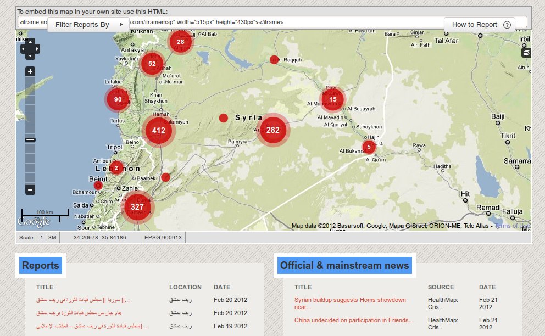Click the coordinates '34.20678, 35.84186'
This screenshot has height=336, width=545.
(100, 238)
